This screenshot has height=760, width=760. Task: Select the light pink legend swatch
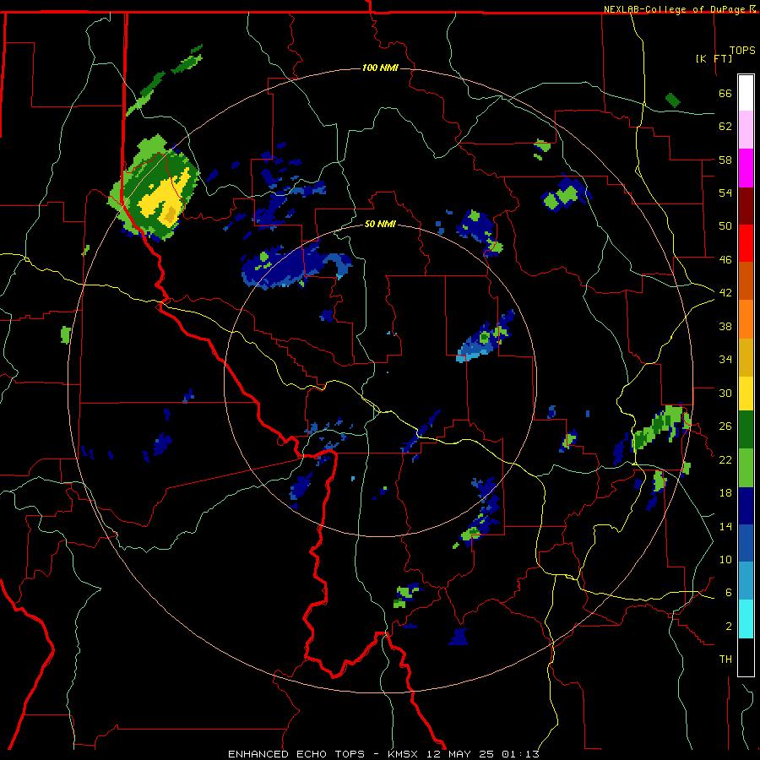[746, 129]
